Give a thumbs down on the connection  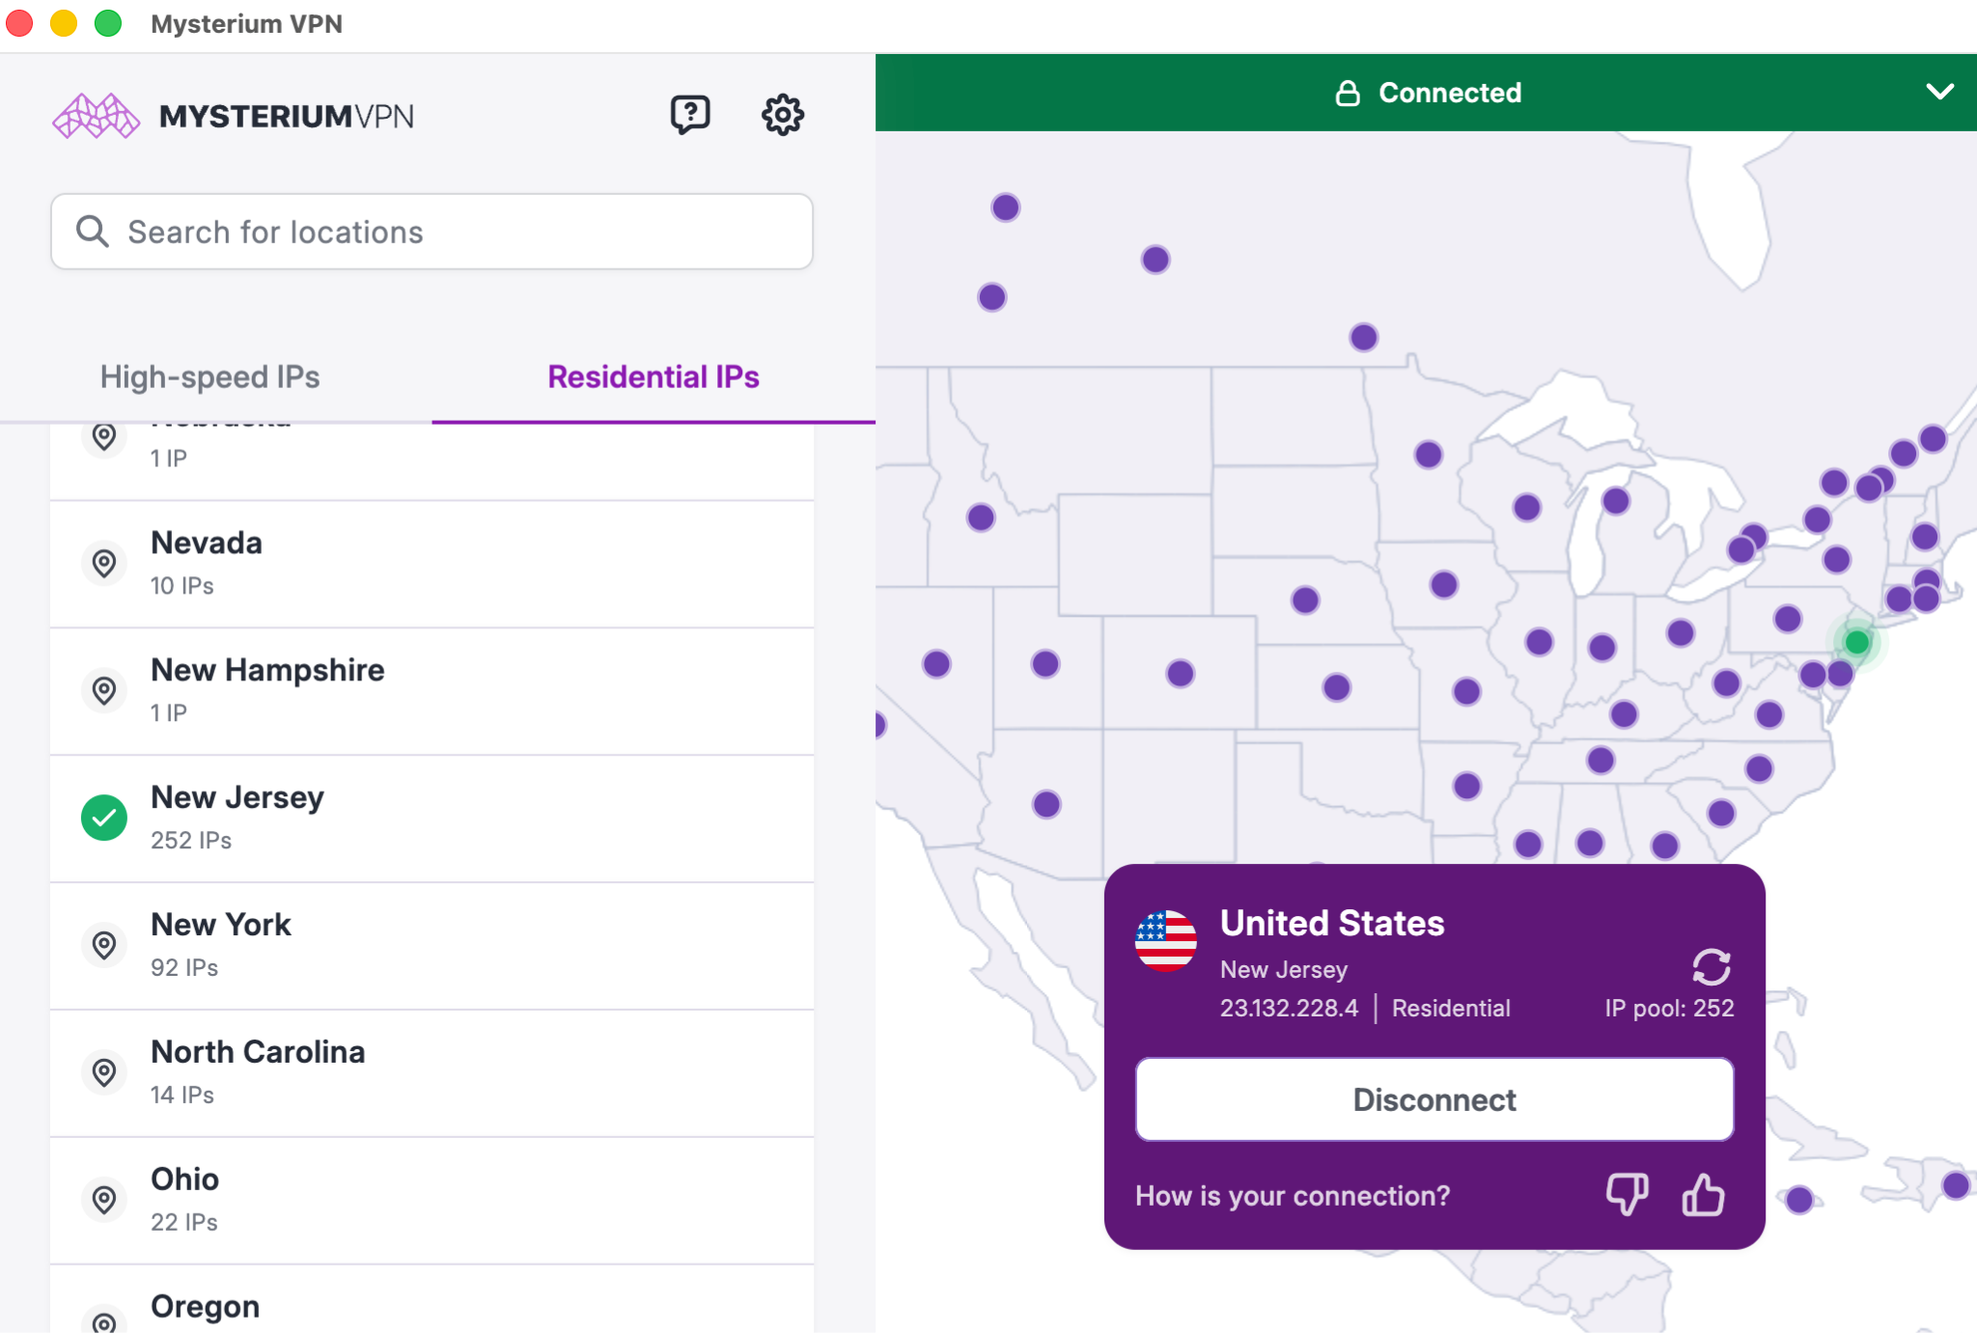click(1627, 1195)
